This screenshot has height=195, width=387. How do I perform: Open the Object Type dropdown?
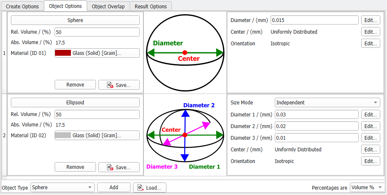[x=63, y=188]
